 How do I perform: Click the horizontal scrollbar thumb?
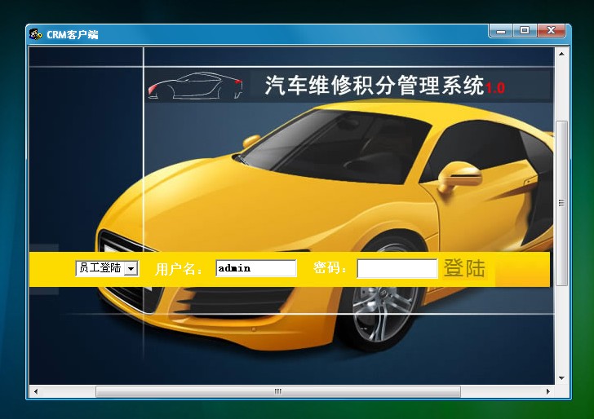[x=278, y=391]
